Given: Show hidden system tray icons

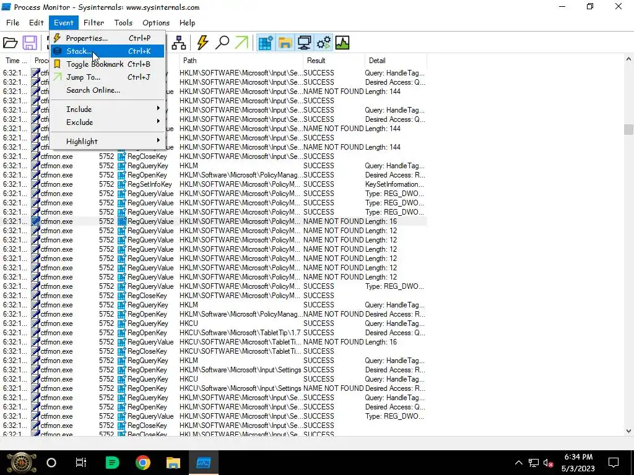Looking at the screenshot, I should (x=519, y=463).
